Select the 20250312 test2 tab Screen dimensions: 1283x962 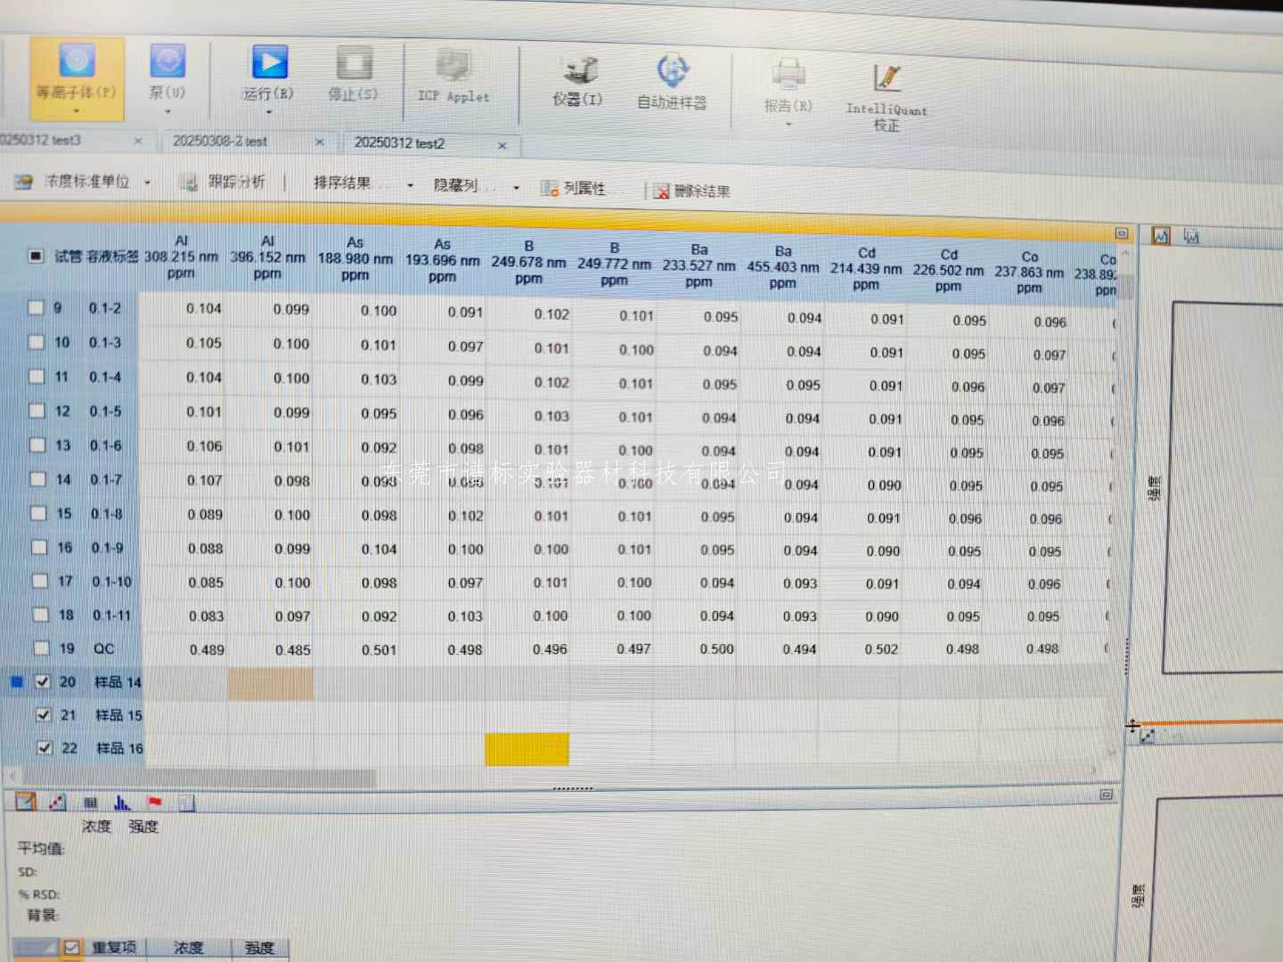[x=399, y=143]
